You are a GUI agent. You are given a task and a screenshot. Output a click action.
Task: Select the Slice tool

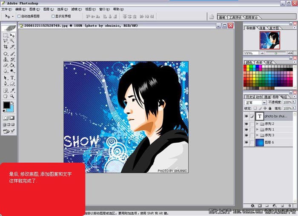coord(12,46)
